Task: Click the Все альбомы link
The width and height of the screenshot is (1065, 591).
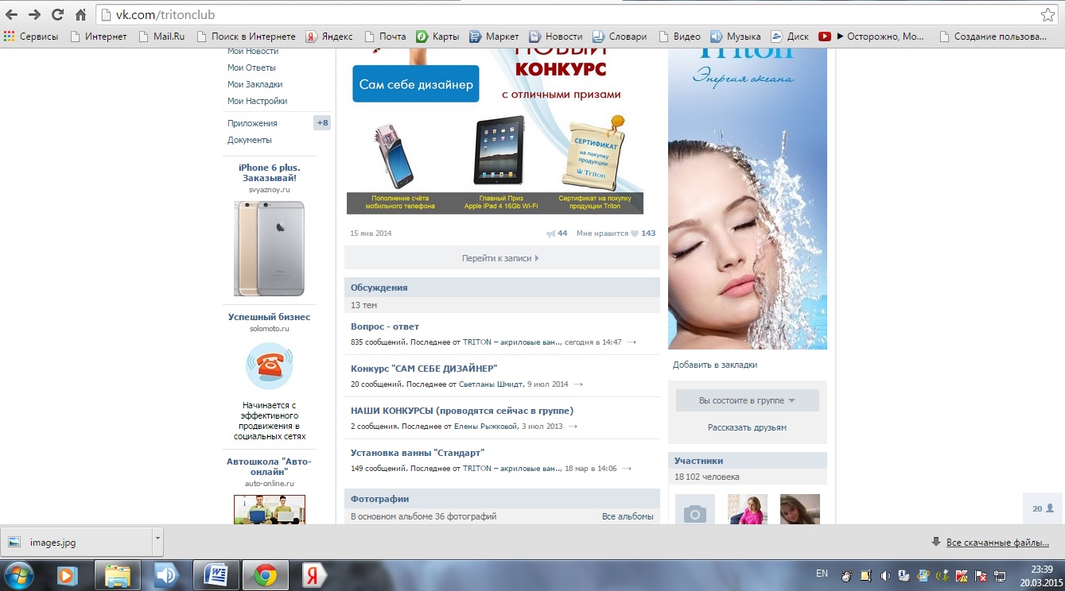Action: pos(628,516)
